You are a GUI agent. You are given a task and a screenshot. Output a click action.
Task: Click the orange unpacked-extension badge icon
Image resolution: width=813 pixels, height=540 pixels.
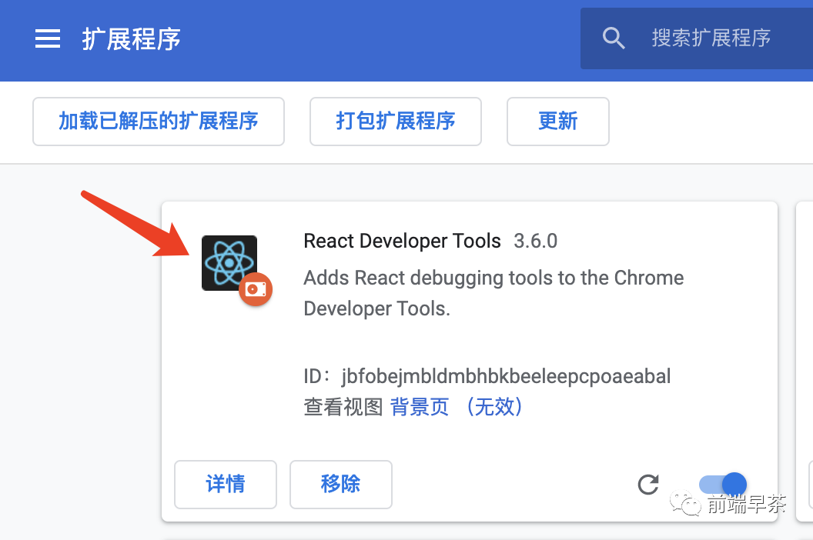256,289
